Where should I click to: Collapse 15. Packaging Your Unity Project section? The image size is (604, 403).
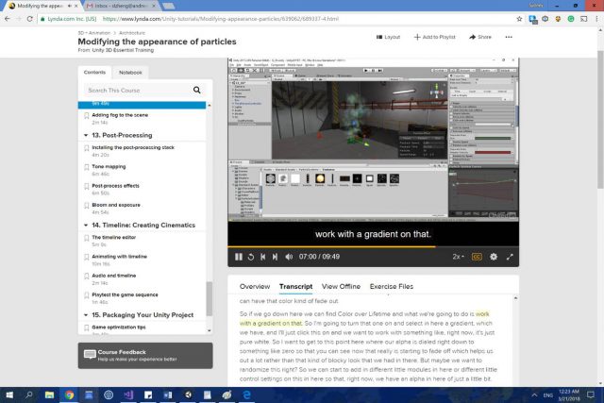[86, 315]
